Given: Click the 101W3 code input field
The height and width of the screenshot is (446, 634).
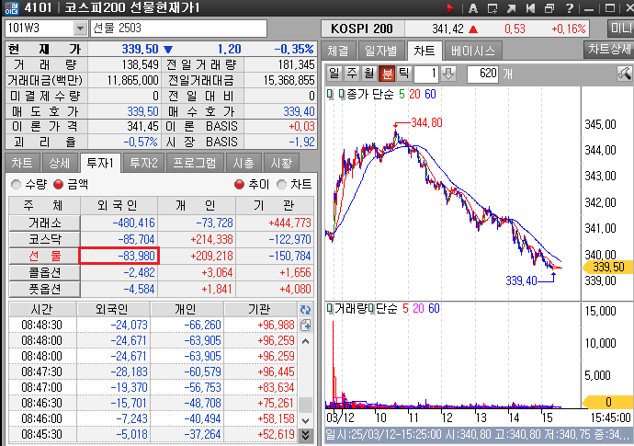Looking at the screenshot, I should (40, 29).
